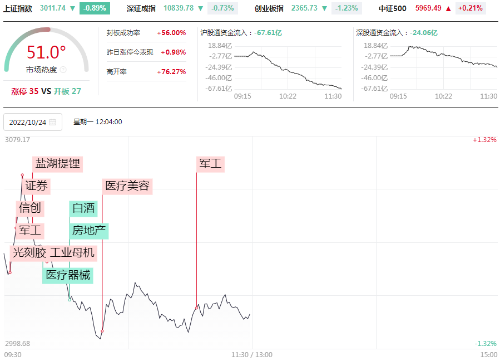
Task: Click the 涨停 35 count
Action: click(x=25, y=91)
